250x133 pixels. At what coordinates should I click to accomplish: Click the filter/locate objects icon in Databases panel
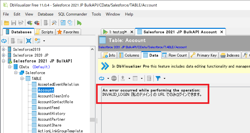click(37, 41)
